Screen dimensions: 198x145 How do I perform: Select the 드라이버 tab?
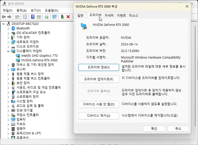[95, 15]
